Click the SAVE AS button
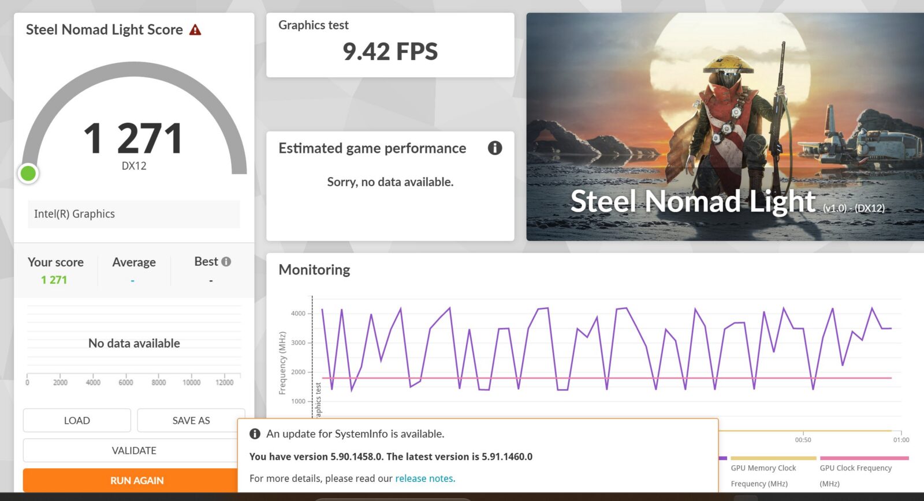 [191, 420]
